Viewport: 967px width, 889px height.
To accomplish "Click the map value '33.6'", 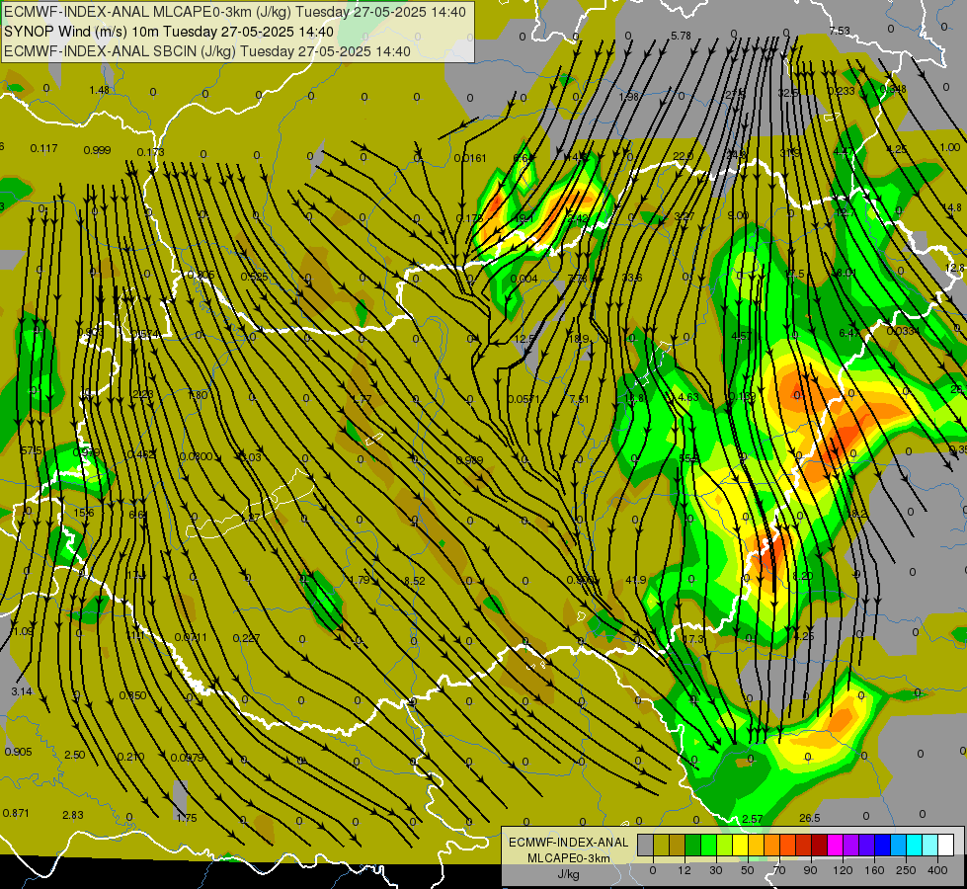I will 632,279.
